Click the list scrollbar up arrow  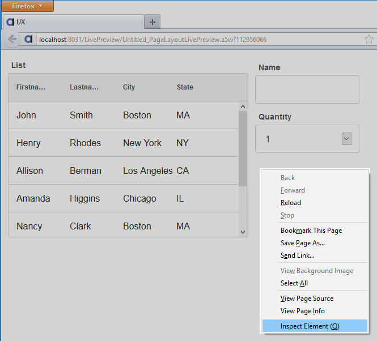tap(243, 106)
